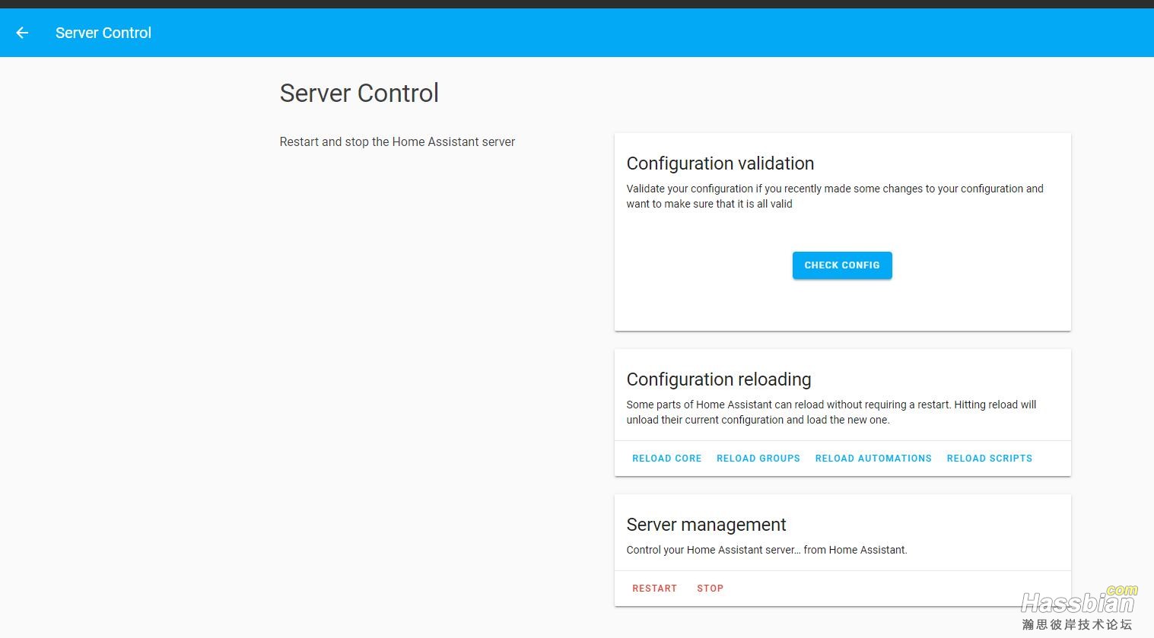Click the large Server Control page heading
The width and height of the screenshot is (1154, 638).
pyautogui.click(x=359, y=93)
